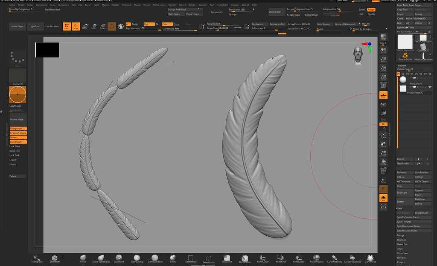The image size is (437, 266).
Task: Toggle Zadd sculpting mode
Action: [x=166, y=24]
